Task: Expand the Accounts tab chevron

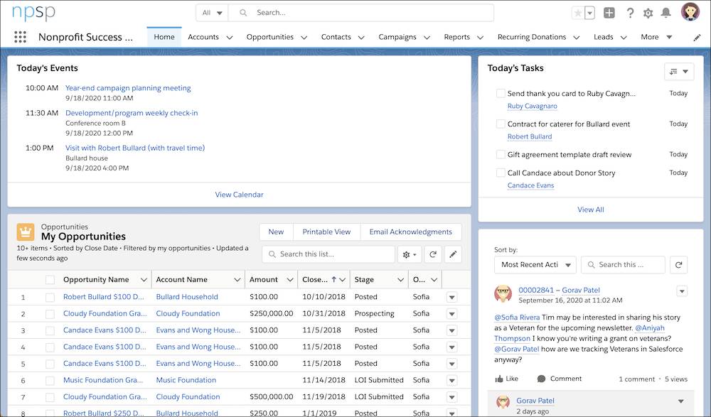Action: coord(230,38)
